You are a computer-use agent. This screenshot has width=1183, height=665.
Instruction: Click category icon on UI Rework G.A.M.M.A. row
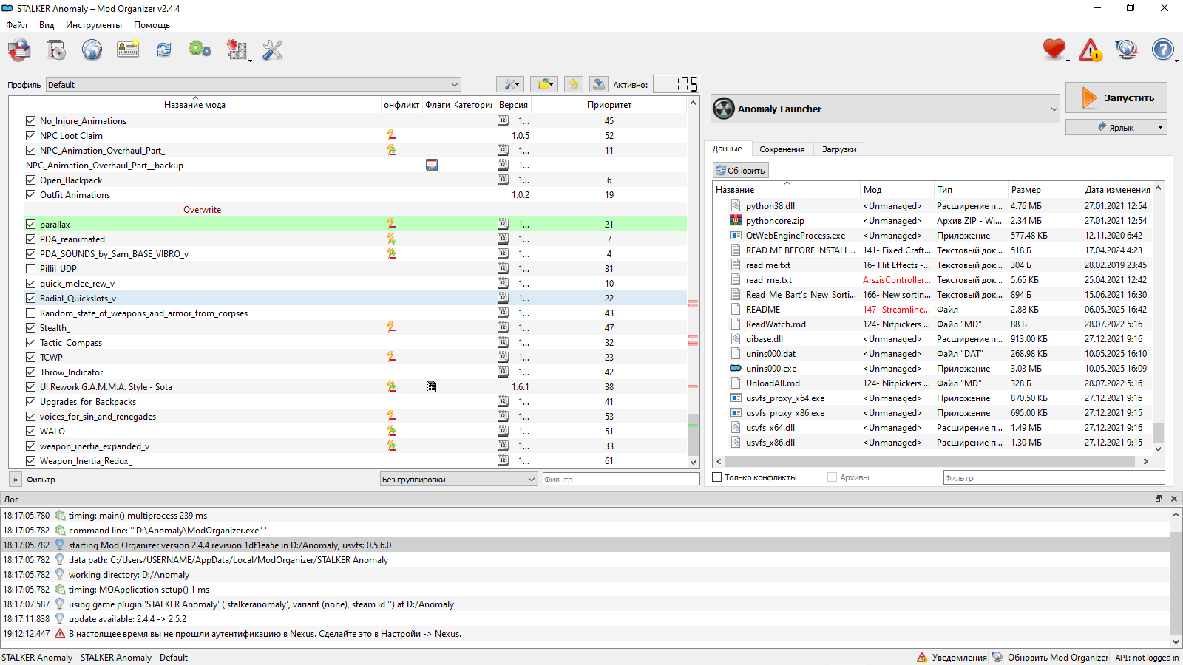(x=432, y=386)
